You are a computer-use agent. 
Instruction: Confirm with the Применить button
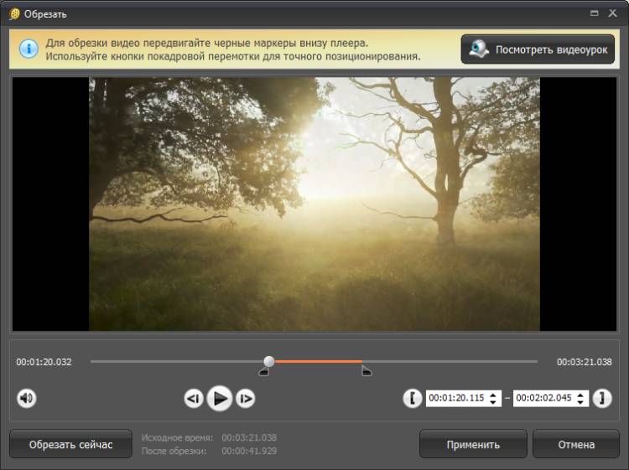point(473,445)
